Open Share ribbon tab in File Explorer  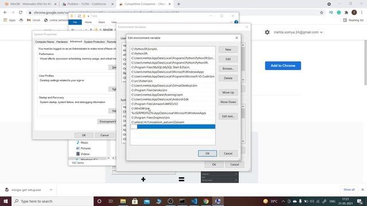click(x=101, y=22)
